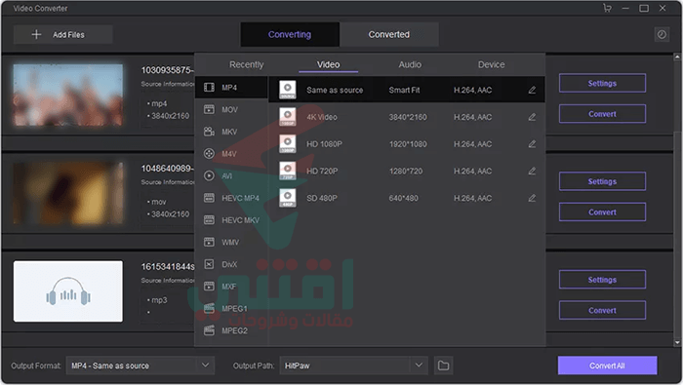Viewport: 683px width, 385px height.
Task: Edit the HD 1080P preset pencil icon
Action: [532, 144]
